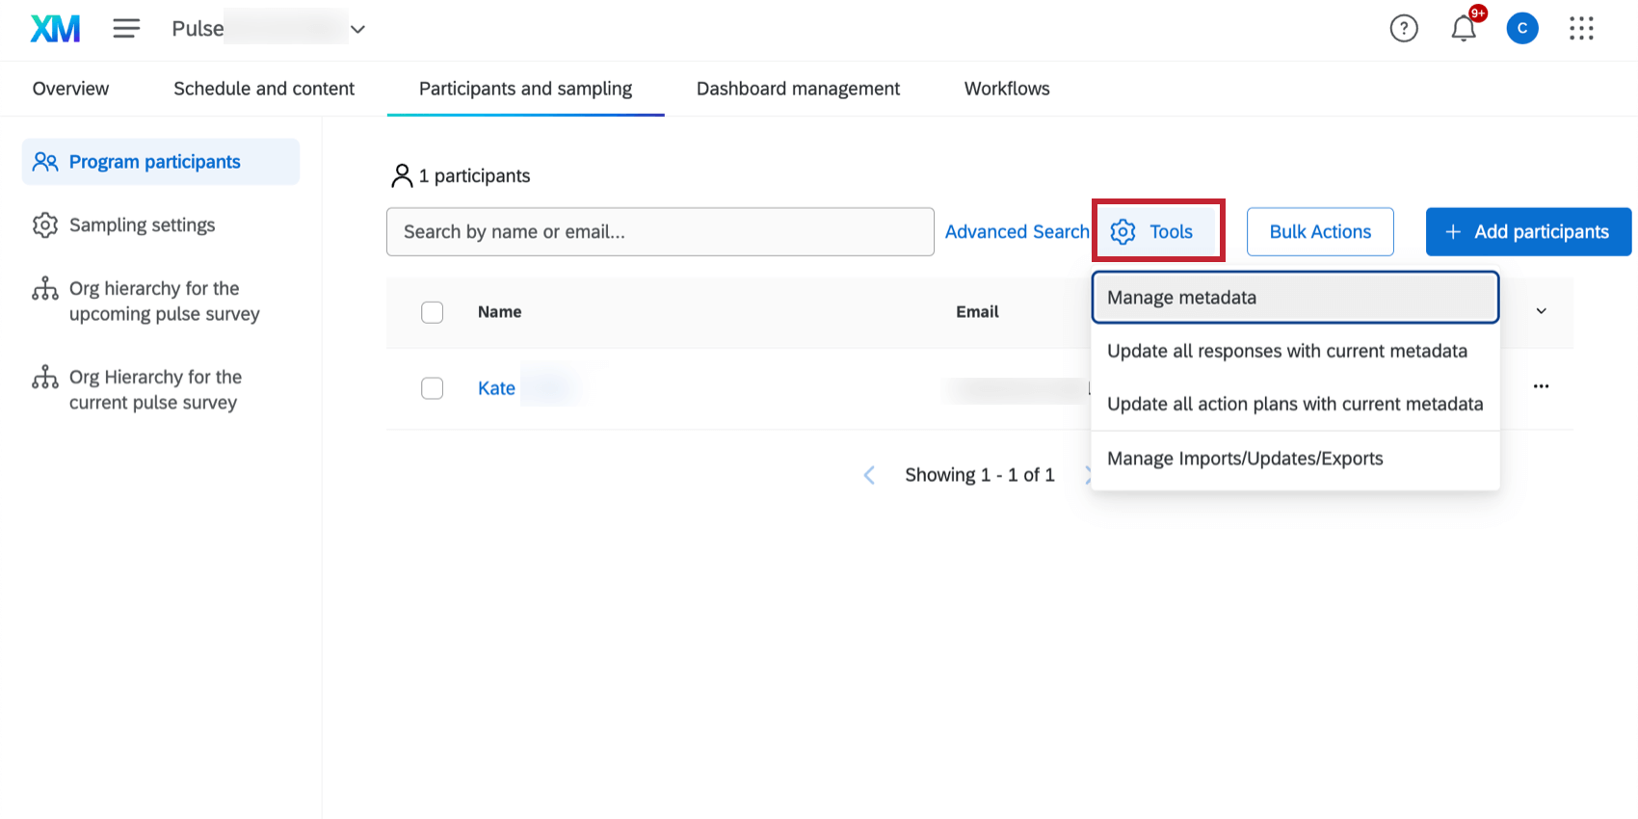Open the account avatar menu

[1522, 29]
